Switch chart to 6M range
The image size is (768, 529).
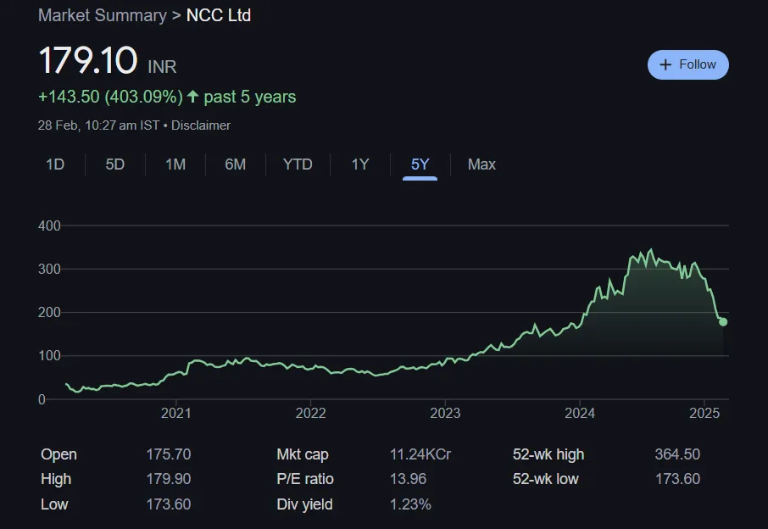click(235, 164)
